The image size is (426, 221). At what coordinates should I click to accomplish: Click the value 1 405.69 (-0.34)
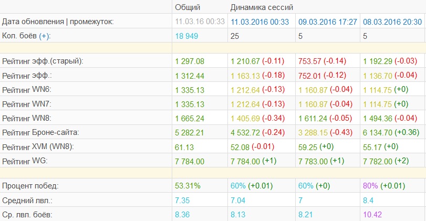(257, 118)
